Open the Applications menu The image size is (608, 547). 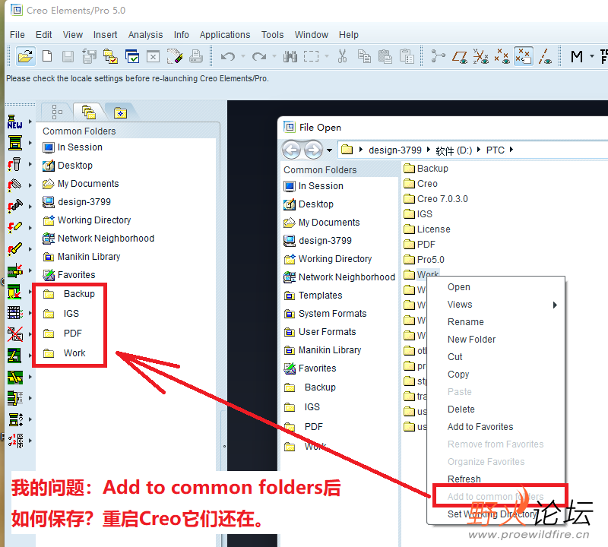tap(225, 35)
